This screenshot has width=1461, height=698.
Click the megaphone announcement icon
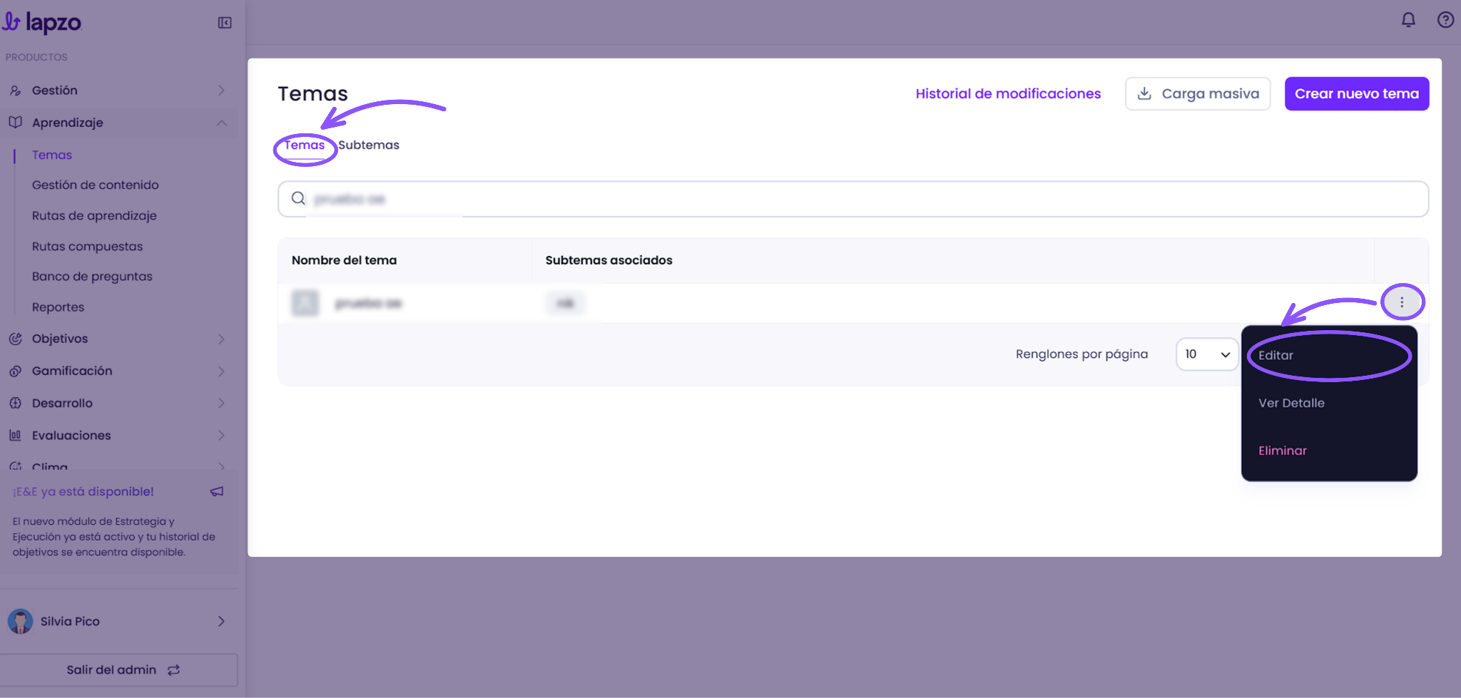coord(217,491)
